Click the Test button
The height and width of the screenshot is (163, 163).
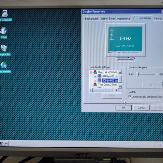pyautogui.click(x=152, y=84)
